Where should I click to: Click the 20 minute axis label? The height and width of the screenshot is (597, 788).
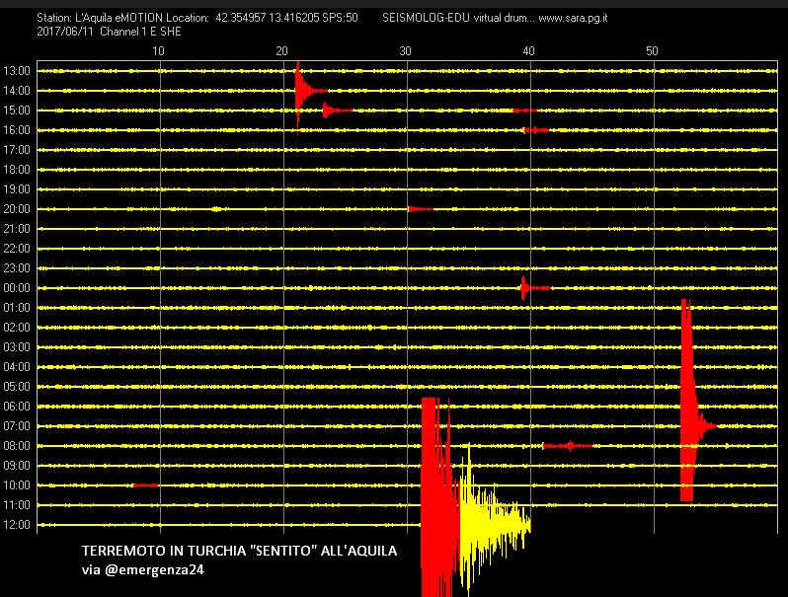coord(282,51)
